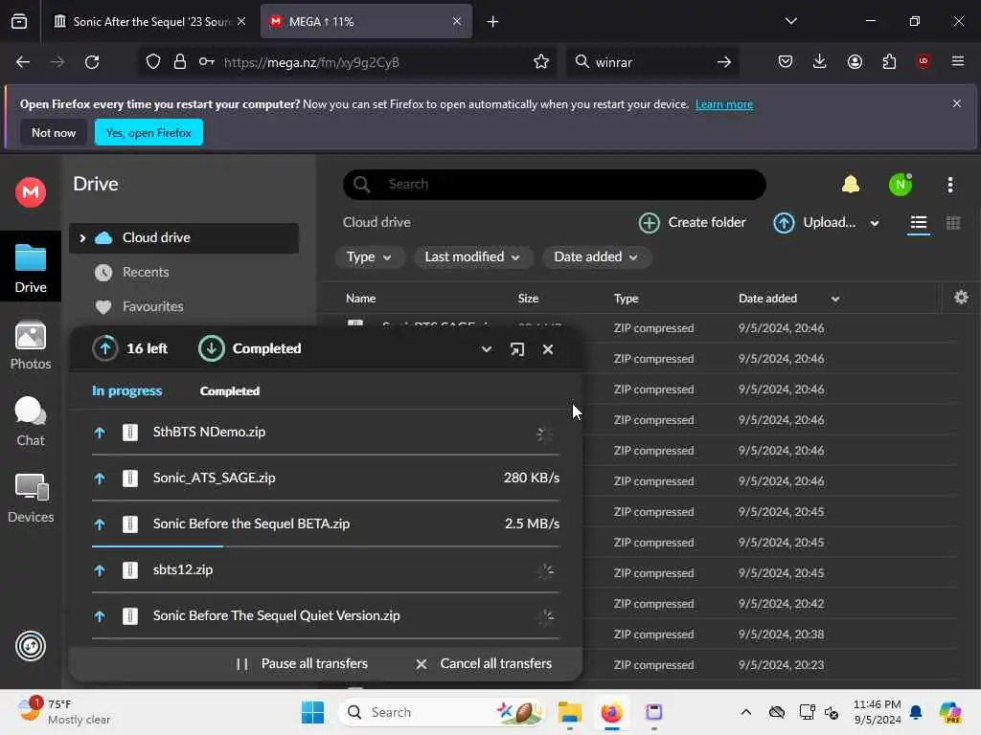Open File Explorer from taskbar
Image resolution: width=981 pixels, height=735 pixels.
click(569, 712)
